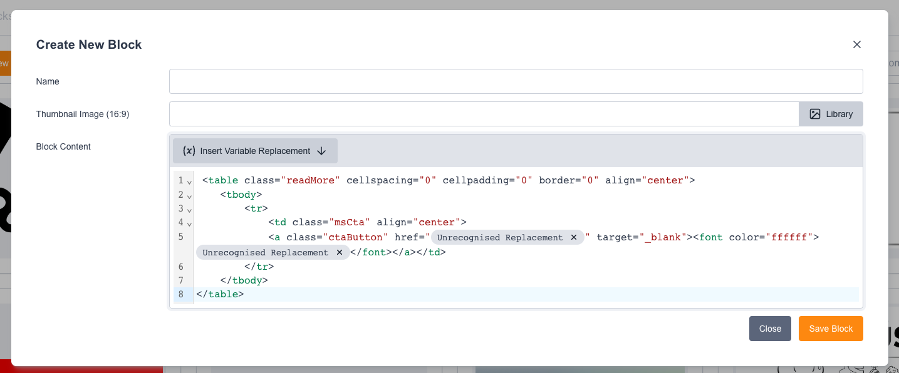Image resolution: width=899 pixels, height=373 pixels.
Task: Fold the tr element on line 3
Action: tap(189, 210)
